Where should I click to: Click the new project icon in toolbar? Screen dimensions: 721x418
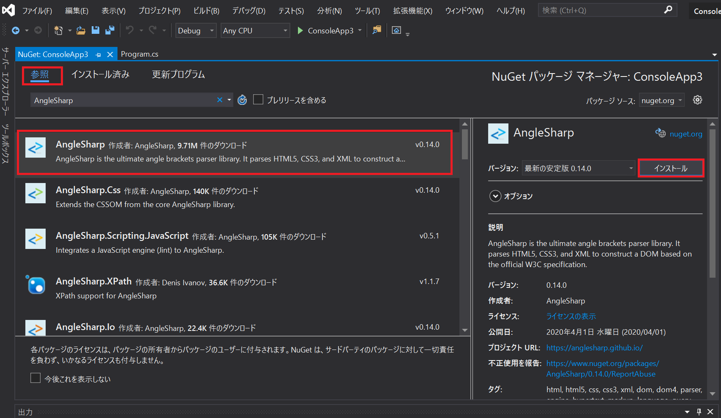click(x=58, y=30)
